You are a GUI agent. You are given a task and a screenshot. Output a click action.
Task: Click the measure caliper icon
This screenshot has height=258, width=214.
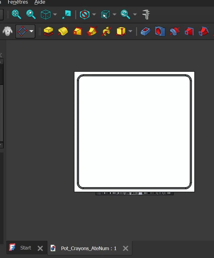tap(146, 15)
